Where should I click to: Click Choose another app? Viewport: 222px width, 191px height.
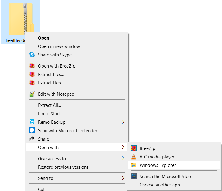click(x=160, y=185)
